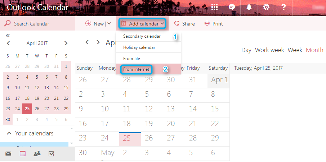Collapse the left pane with double chevron
Viewport: 326px width, 162px height.
click(8, 36)
